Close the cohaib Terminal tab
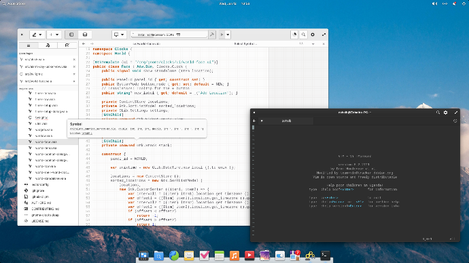469x263 pixels. (x=262, y=121)
